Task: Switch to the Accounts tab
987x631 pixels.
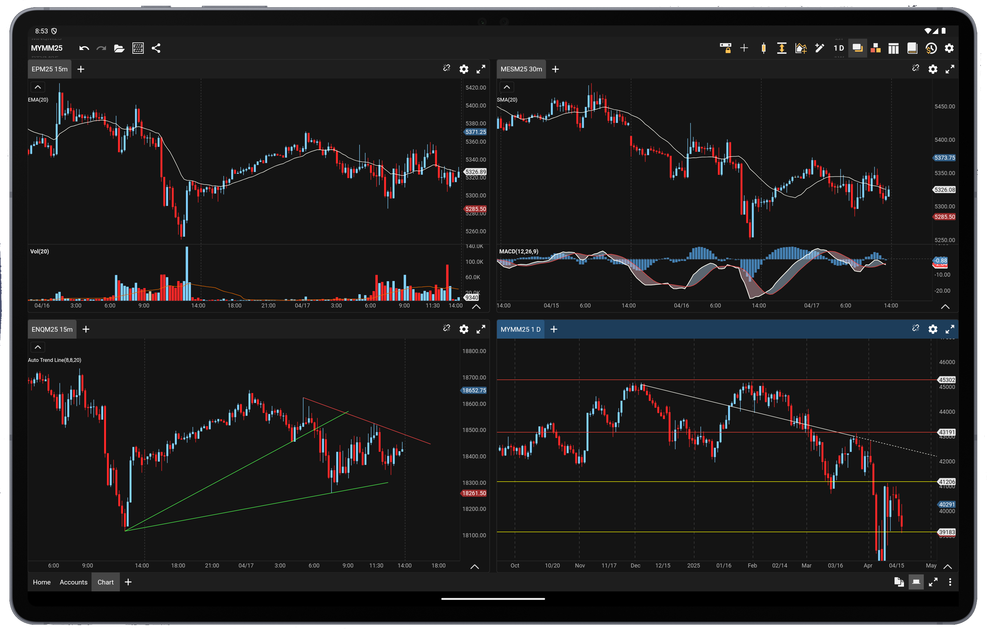Action: point(73,582)
